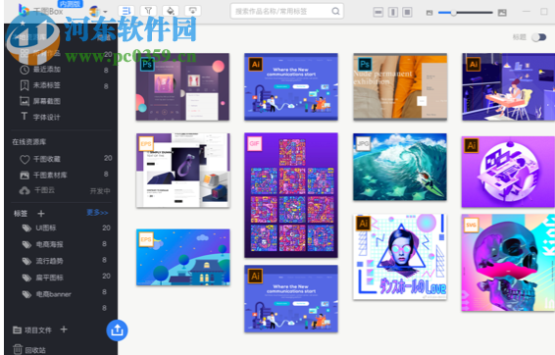Open the funnel filter tool
This screenshot has height=355, width=555.
tap(148, 11)
